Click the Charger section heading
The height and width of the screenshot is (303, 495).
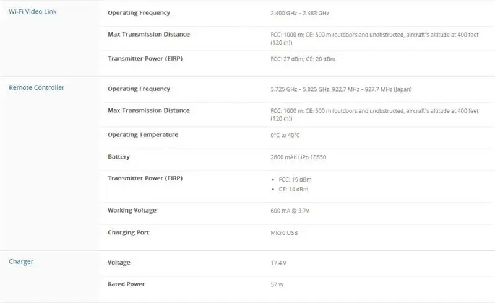click(21, 261)
